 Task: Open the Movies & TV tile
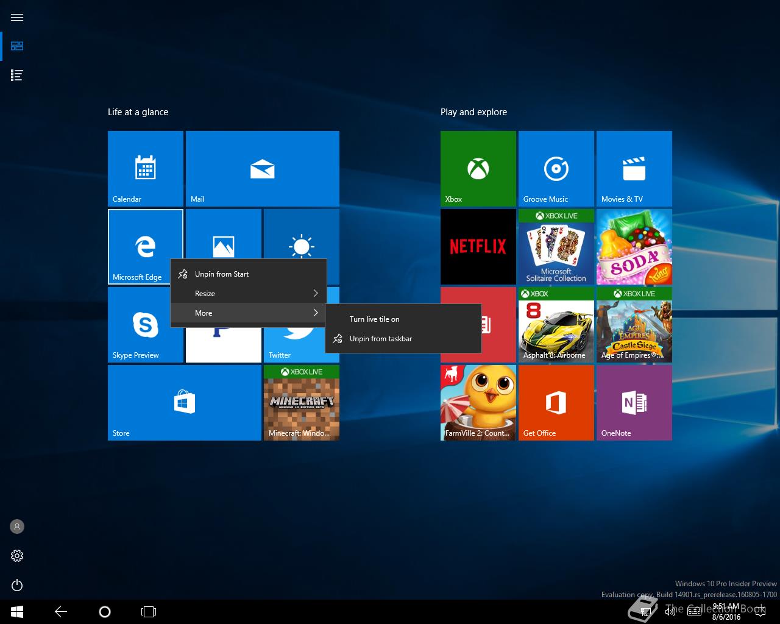(x=634, y=169)
